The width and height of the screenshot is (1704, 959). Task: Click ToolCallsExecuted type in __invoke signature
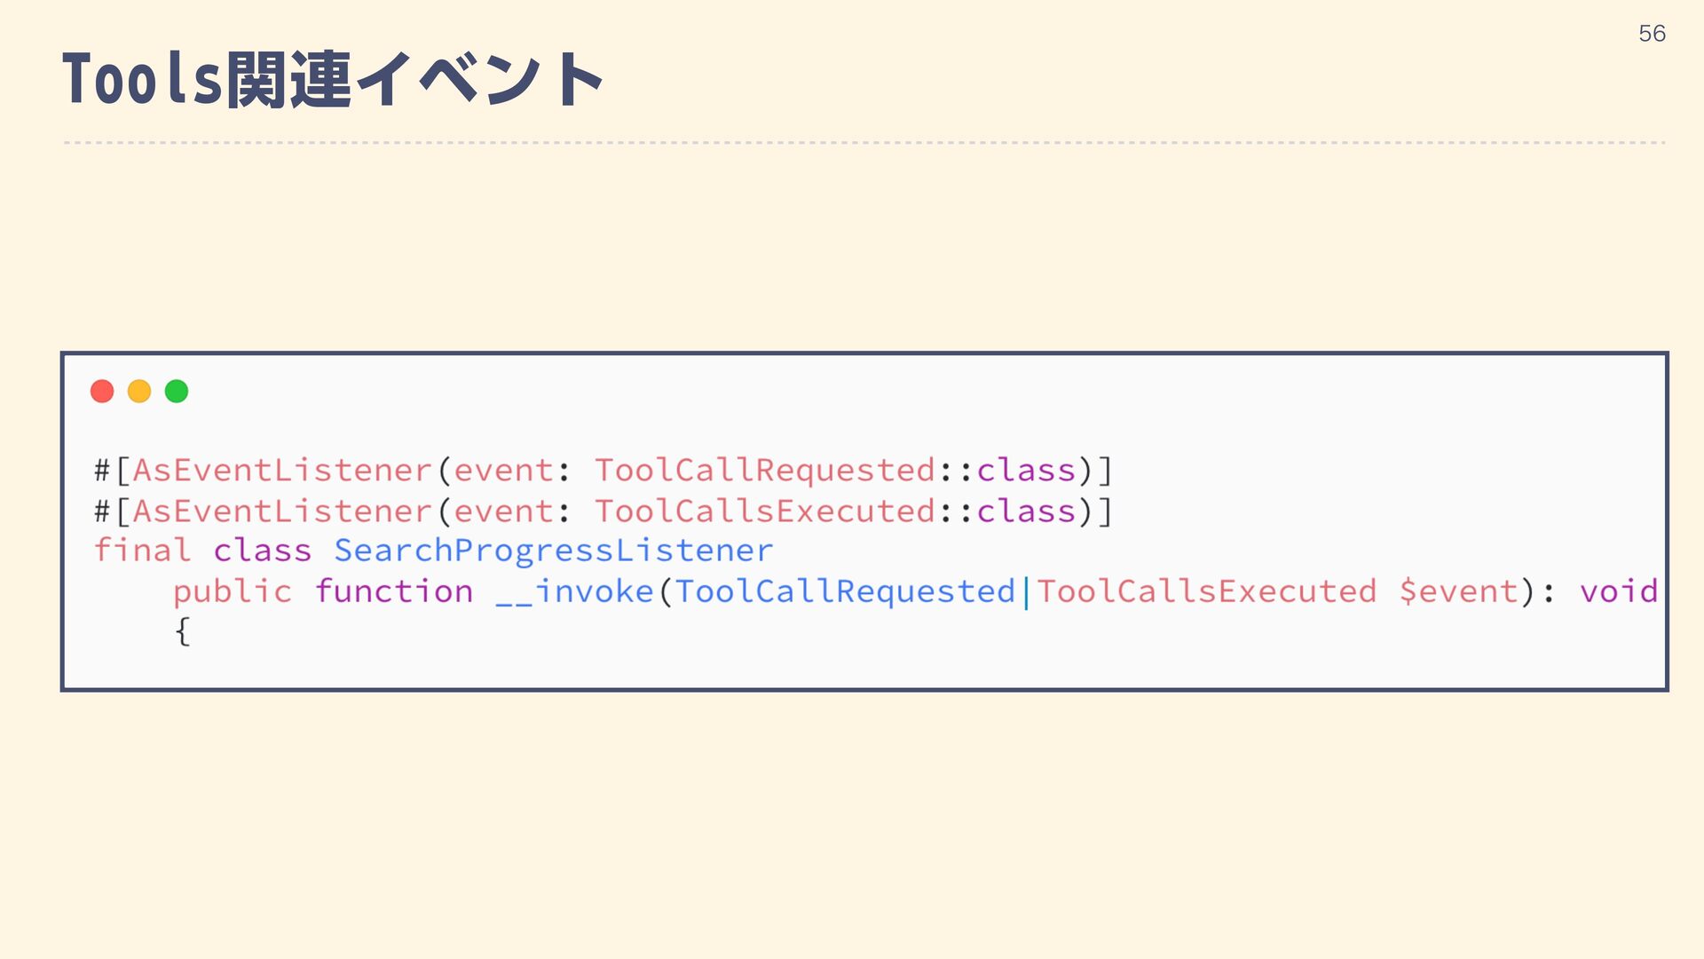tap(1207, 591)
